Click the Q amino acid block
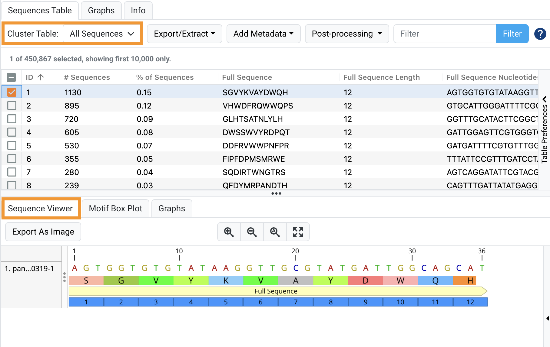 (435, 281)
